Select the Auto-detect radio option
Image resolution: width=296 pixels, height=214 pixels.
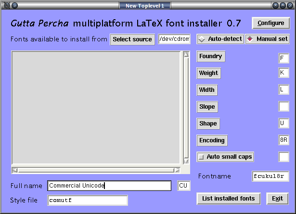click(220, 39)
